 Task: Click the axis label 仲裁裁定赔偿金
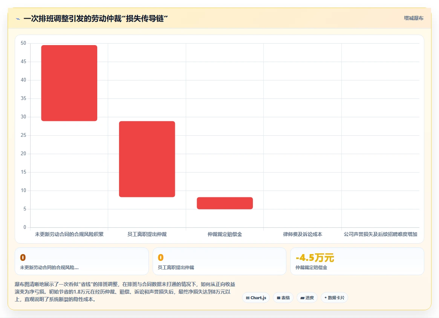tap(225, 234)
